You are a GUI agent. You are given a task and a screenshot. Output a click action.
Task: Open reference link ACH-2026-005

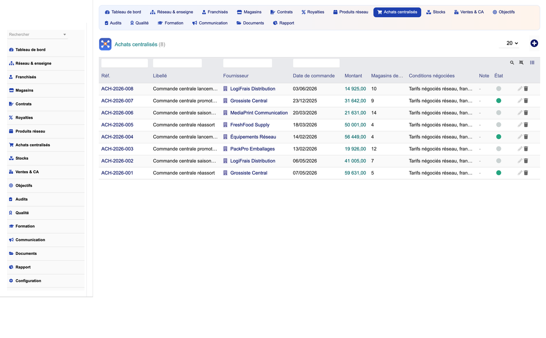click(x=117, y=125)
